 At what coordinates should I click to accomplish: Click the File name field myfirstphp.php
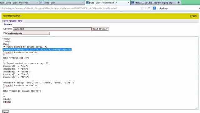pyautogui.click(x=29, y=33)
